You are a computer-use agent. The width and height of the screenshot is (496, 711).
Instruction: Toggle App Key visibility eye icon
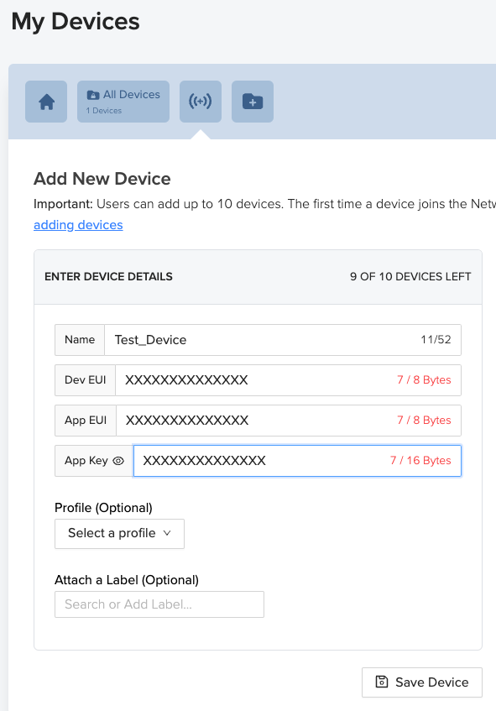118,461
